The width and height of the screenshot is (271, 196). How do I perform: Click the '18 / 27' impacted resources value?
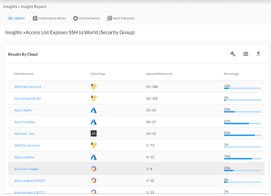[151, 122]
